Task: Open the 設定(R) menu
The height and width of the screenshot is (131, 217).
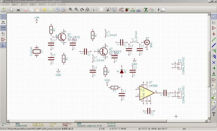Action: 42,5
